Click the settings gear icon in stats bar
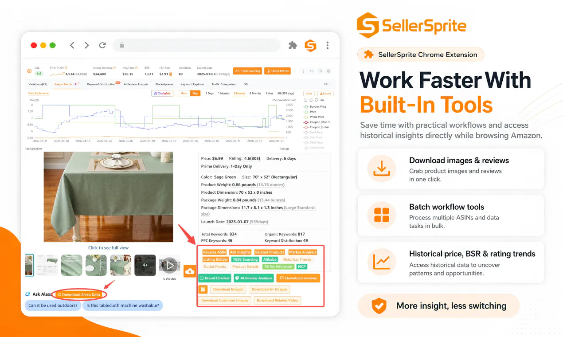The height and width of the screenshot is (337, 563). click(x=328, y=71)
